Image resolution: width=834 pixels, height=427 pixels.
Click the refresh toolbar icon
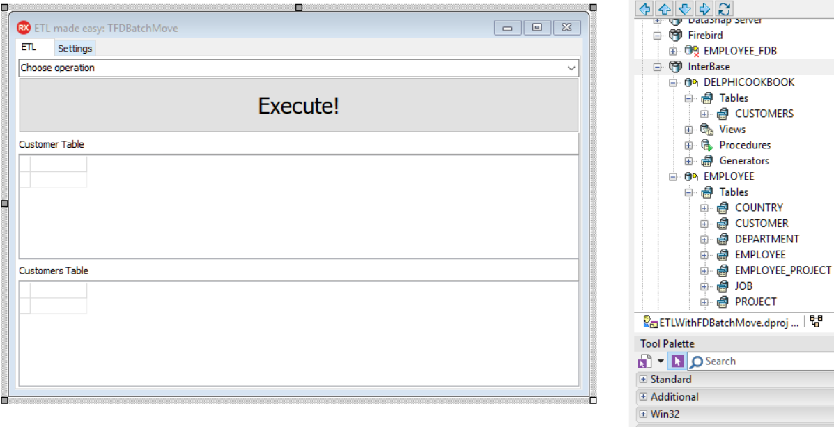point(723,8)
